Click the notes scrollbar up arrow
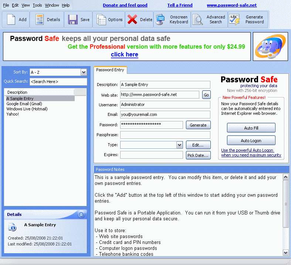 click(x=285, y=177)
